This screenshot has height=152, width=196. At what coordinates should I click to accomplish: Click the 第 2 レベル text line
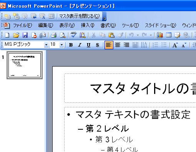coord(107,129)
